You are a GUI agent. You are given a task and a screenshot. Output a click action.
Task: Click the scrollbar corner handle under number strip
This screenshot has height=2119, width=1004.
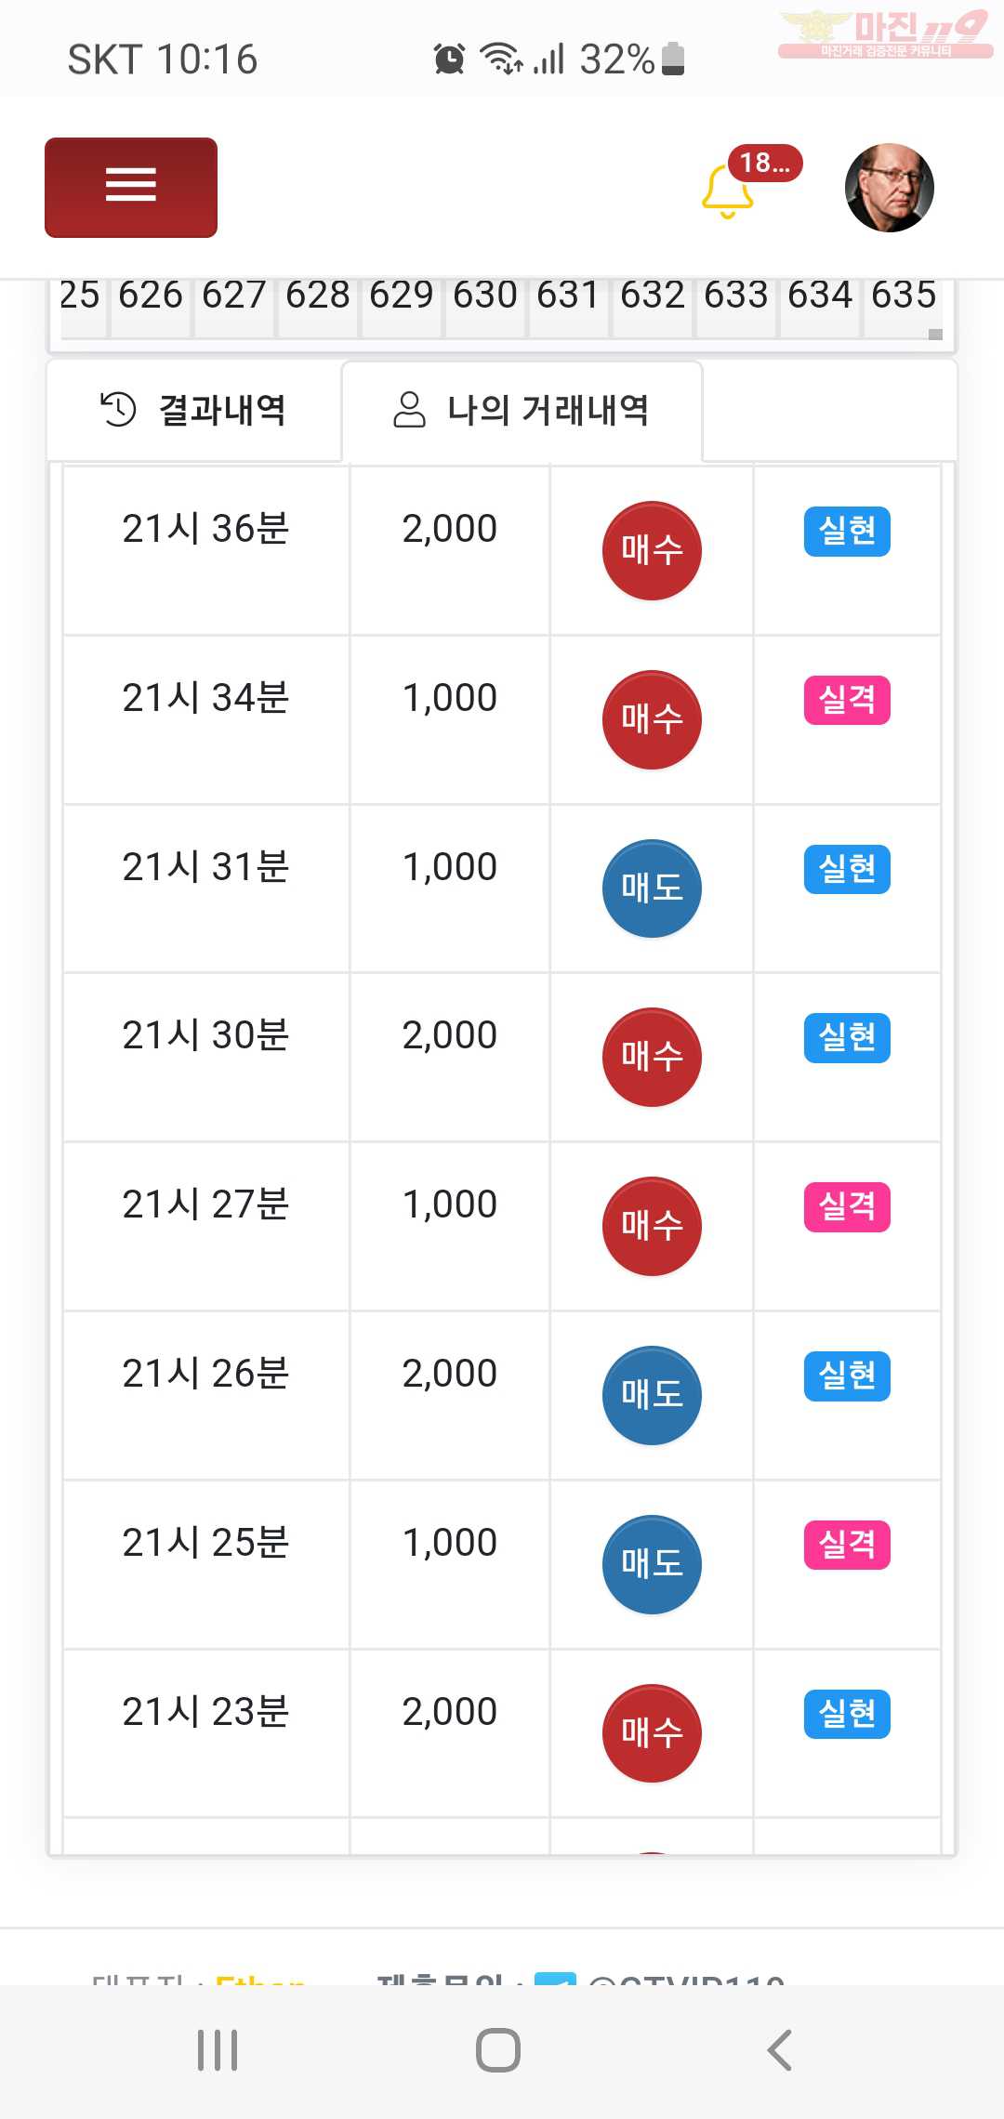[x=935, y=335]
